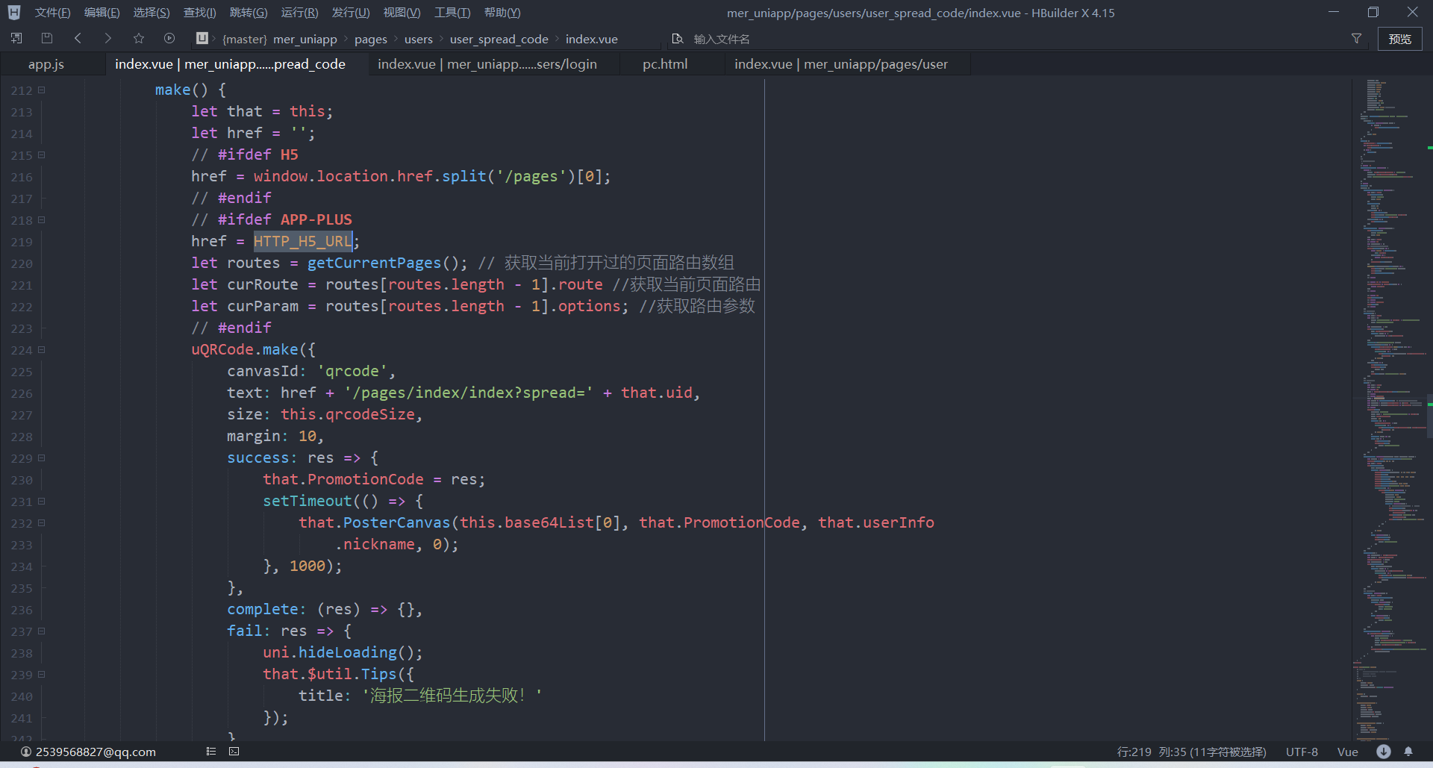Switch to the pc.html tab
The image size is (1433, 768).
point(665,64)
